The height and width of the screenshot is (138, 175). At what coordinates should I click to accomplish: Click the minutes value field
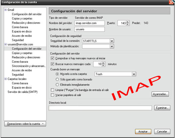pyautogui.click(x=98, y=64)
